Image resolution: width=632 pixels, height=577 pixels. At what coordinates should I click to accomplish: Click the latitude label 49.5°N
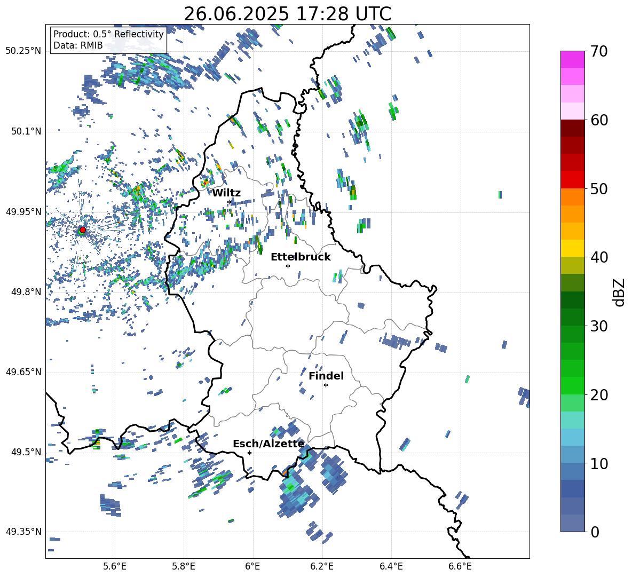(26, 452)
